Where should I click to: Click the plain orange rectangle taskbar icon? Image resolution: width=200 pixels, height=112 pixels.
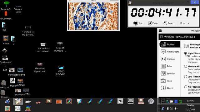(x=59, y=102)
